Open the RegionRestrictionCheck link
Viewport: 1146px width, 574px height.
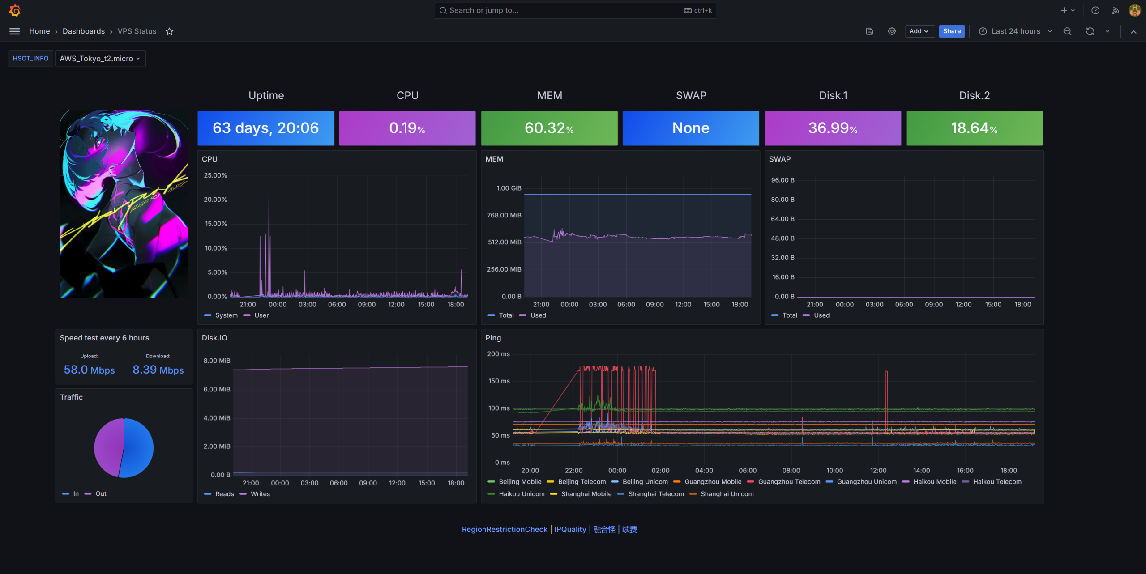(505, 529)
